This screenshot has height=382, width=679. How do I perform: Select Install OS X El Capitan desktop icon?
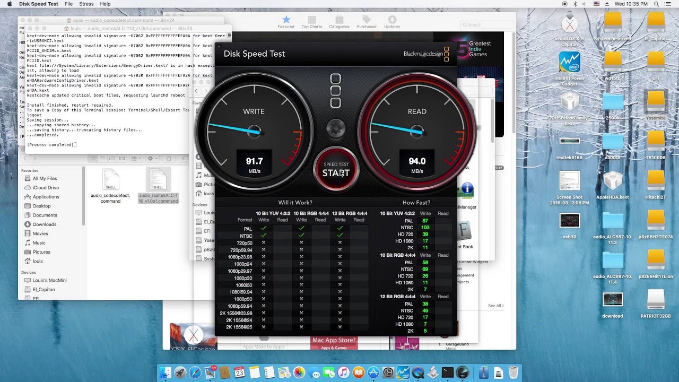(x=570, y=29)
